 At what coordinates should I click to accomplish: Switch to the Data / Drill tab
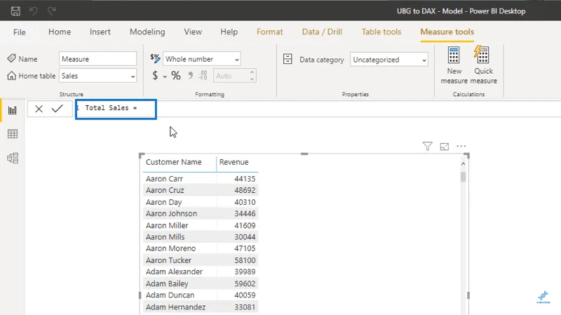[x=322, y=32]
